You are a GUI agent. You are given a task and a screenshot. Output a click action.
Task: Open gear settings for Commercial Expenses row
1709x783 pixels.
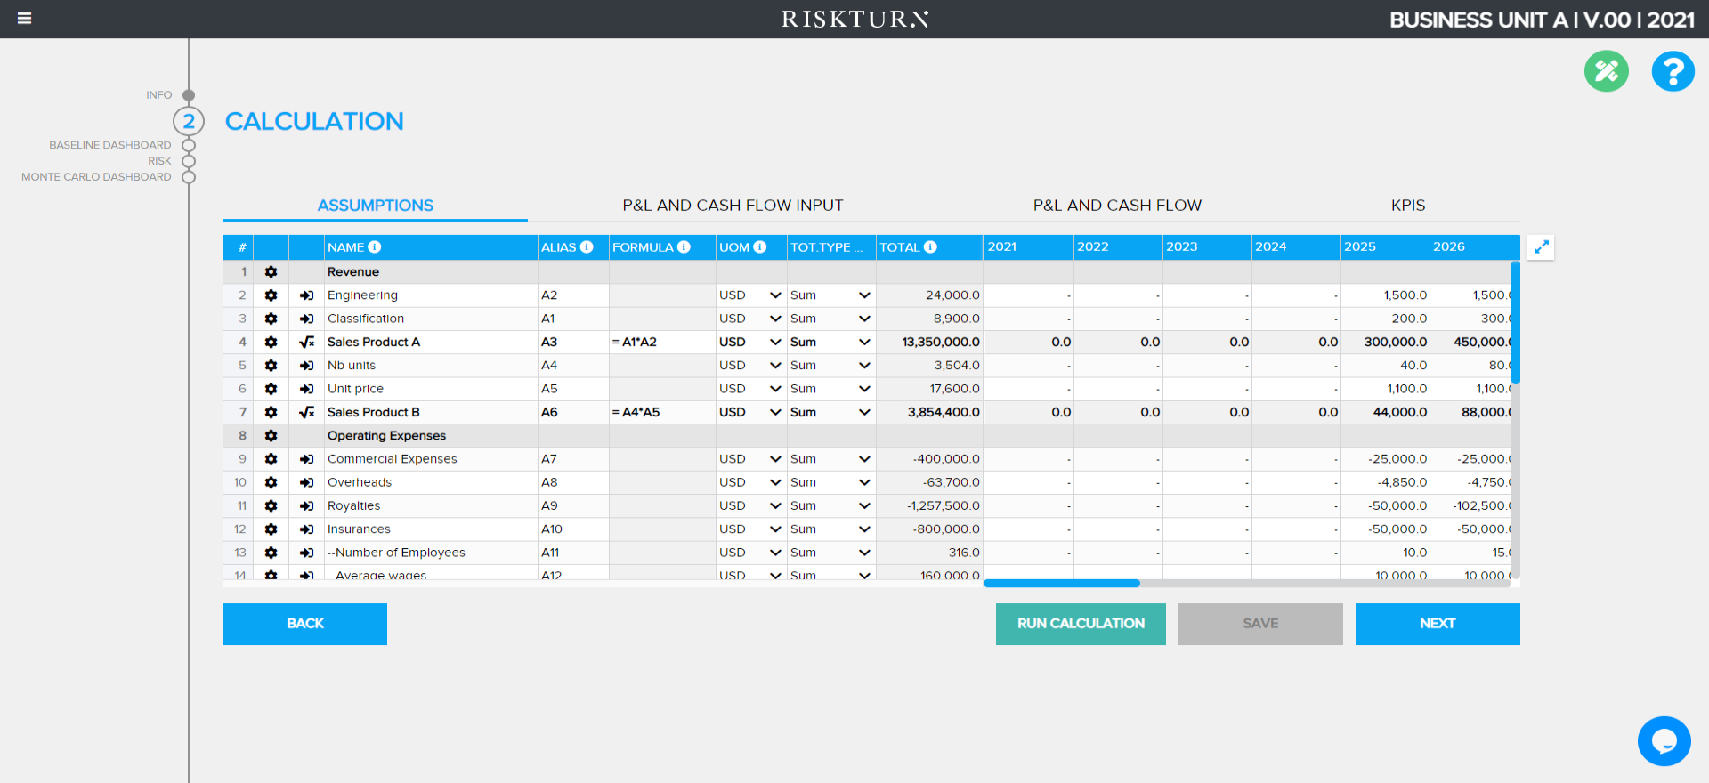pyautogui.click(x=271, y=459)
